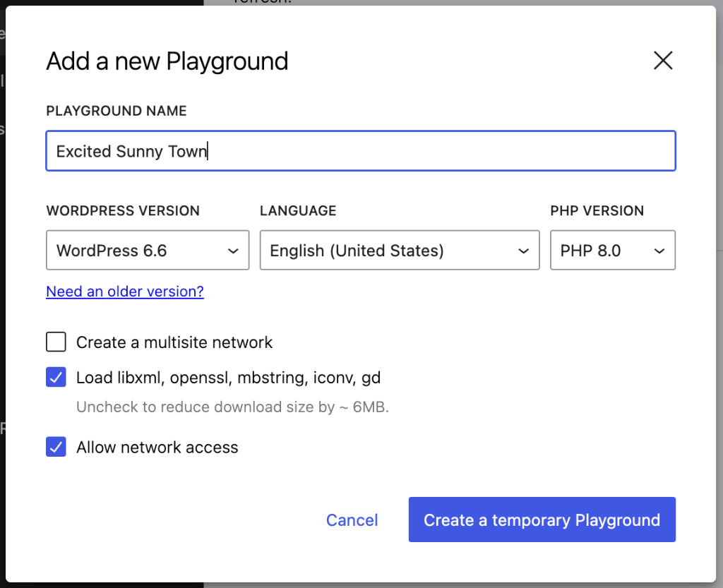Click 'Create a temporary Playground' button

(542, 520)
